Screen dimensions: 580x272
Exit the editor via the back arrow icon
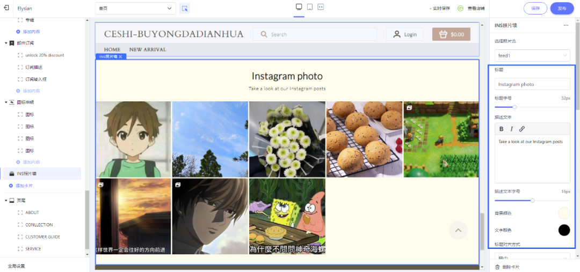[6, 8]
